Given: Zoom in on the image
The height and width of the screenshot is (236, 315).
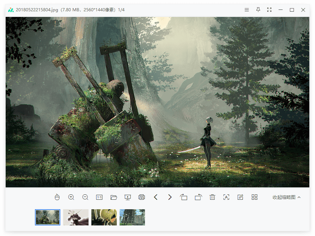Looking at the screenshot, I should pos(71,197).
